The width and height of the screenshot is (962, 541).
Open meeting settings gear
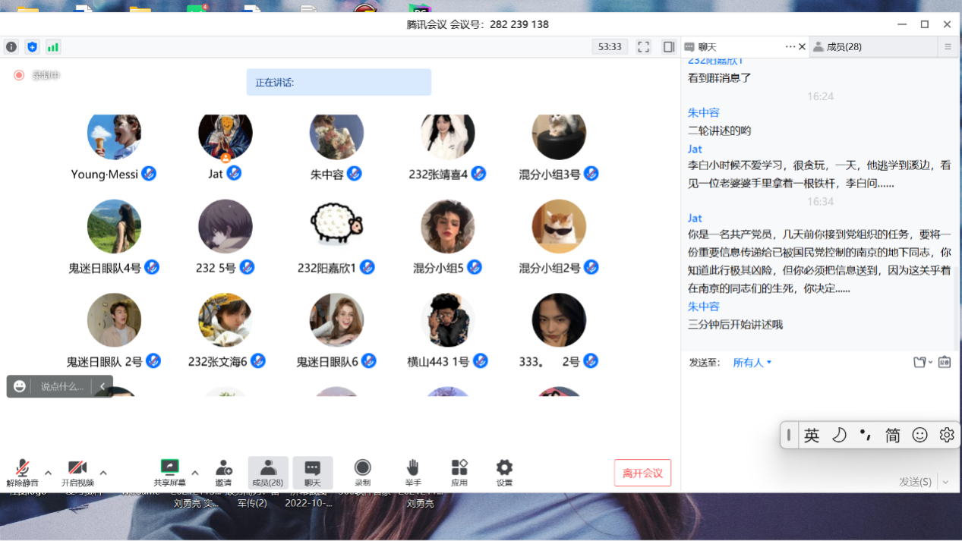[504, 473]
